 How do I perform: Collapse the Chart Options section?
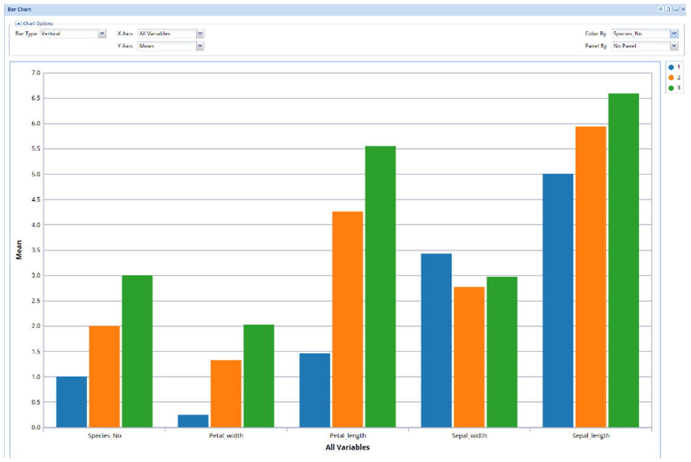18,24
